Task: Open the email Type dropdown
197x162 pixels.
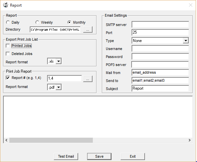Action: 186,41
